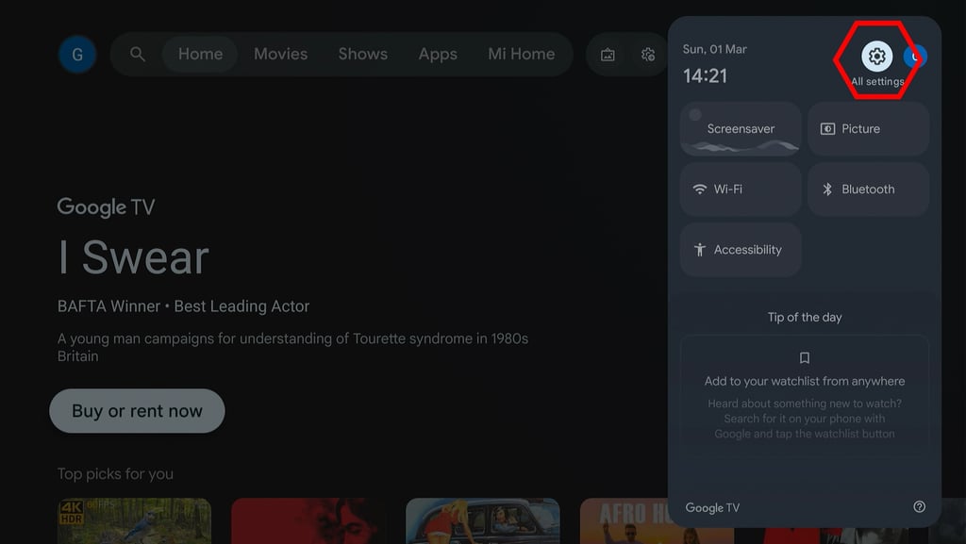Image resolution: width=966 pixels, height=544 pixels.
Task: Select the I Swear title
Action: 133,257
